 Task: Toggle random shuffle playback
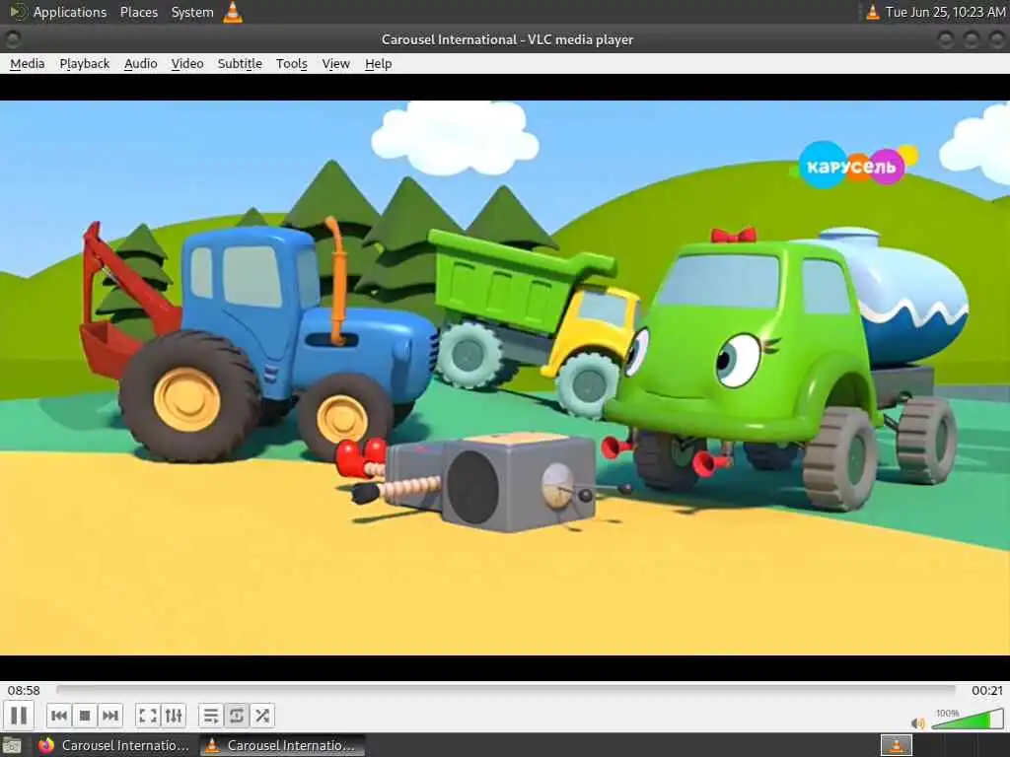coord(262,716)
